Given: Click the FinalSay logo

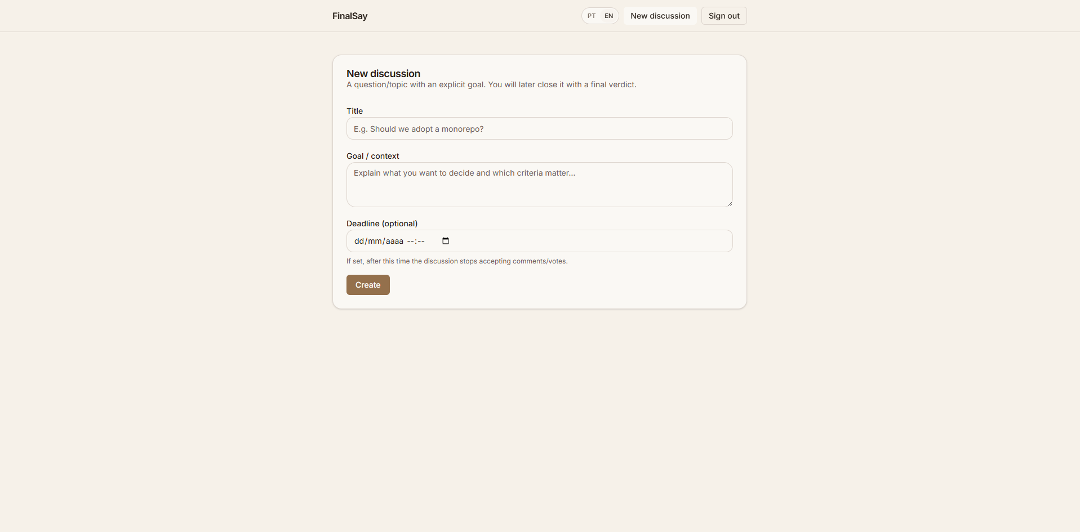Looking at the screenshot, I should pos(349,16).
